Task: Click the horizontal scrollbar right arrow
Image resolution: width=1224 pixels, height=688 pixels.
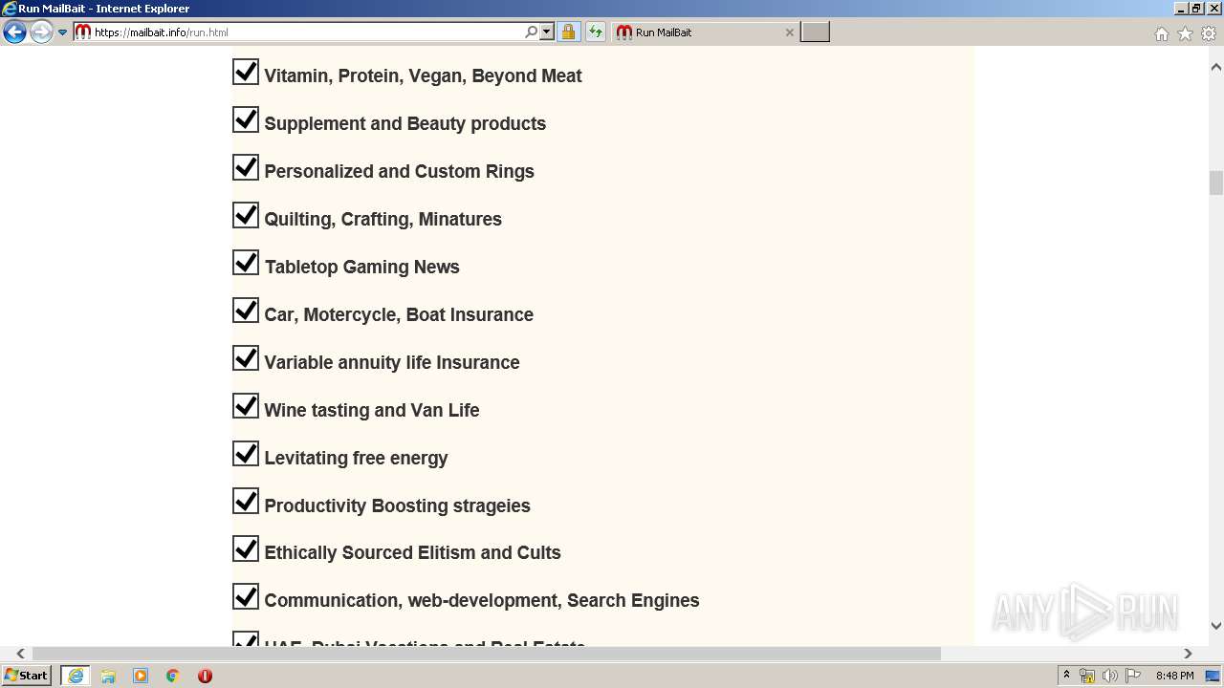Action: [x=1188, y=654]
